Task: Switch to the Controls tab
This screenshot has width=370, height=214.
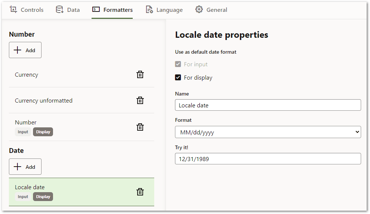Action: [x=26, y=10]
